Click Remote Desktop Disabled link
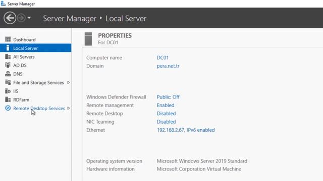The height and width of the screenshot is (181, 323). (x=166, y=114)
